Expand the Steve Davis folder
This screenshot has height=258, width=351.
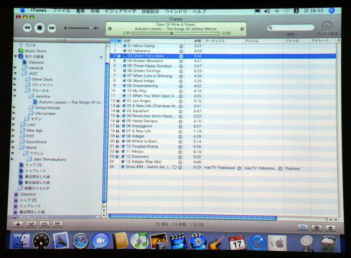coord(15,79)
